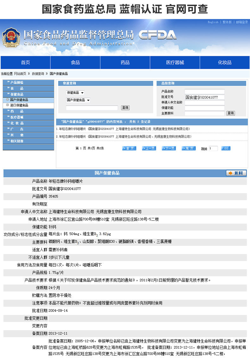
Task: Select 进口保健食品 in the sidebar
Action: 28,105
